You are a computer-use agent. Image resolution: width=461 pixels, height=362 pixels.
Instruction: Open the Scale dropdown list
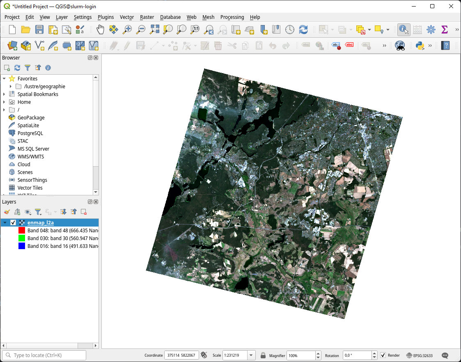point(251,355)
